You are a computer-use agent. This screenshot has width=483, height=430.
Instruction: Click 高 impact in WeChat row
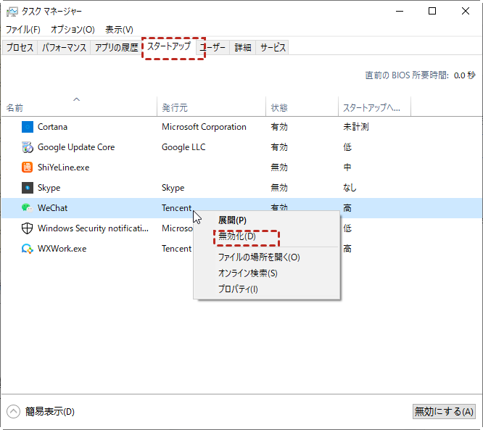[x=347, y=208]
